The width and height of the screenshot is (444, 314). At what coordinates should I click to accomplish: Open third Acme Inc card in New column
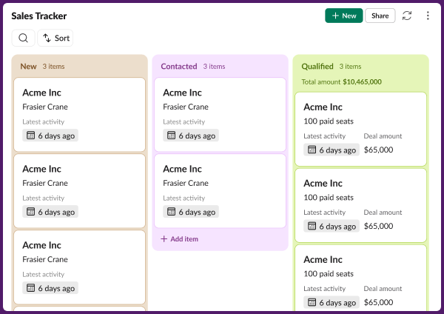(x=80, y=267)
